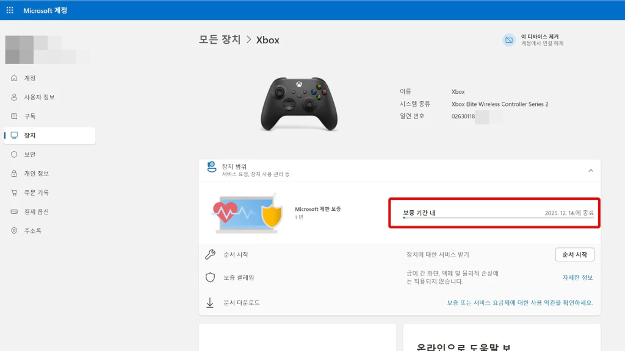Click 이 디바이스 제거 to unlink device

pyautogui.click(x=540, y=37)
